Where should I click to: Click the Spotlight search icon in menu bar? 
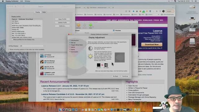(192, 1)
